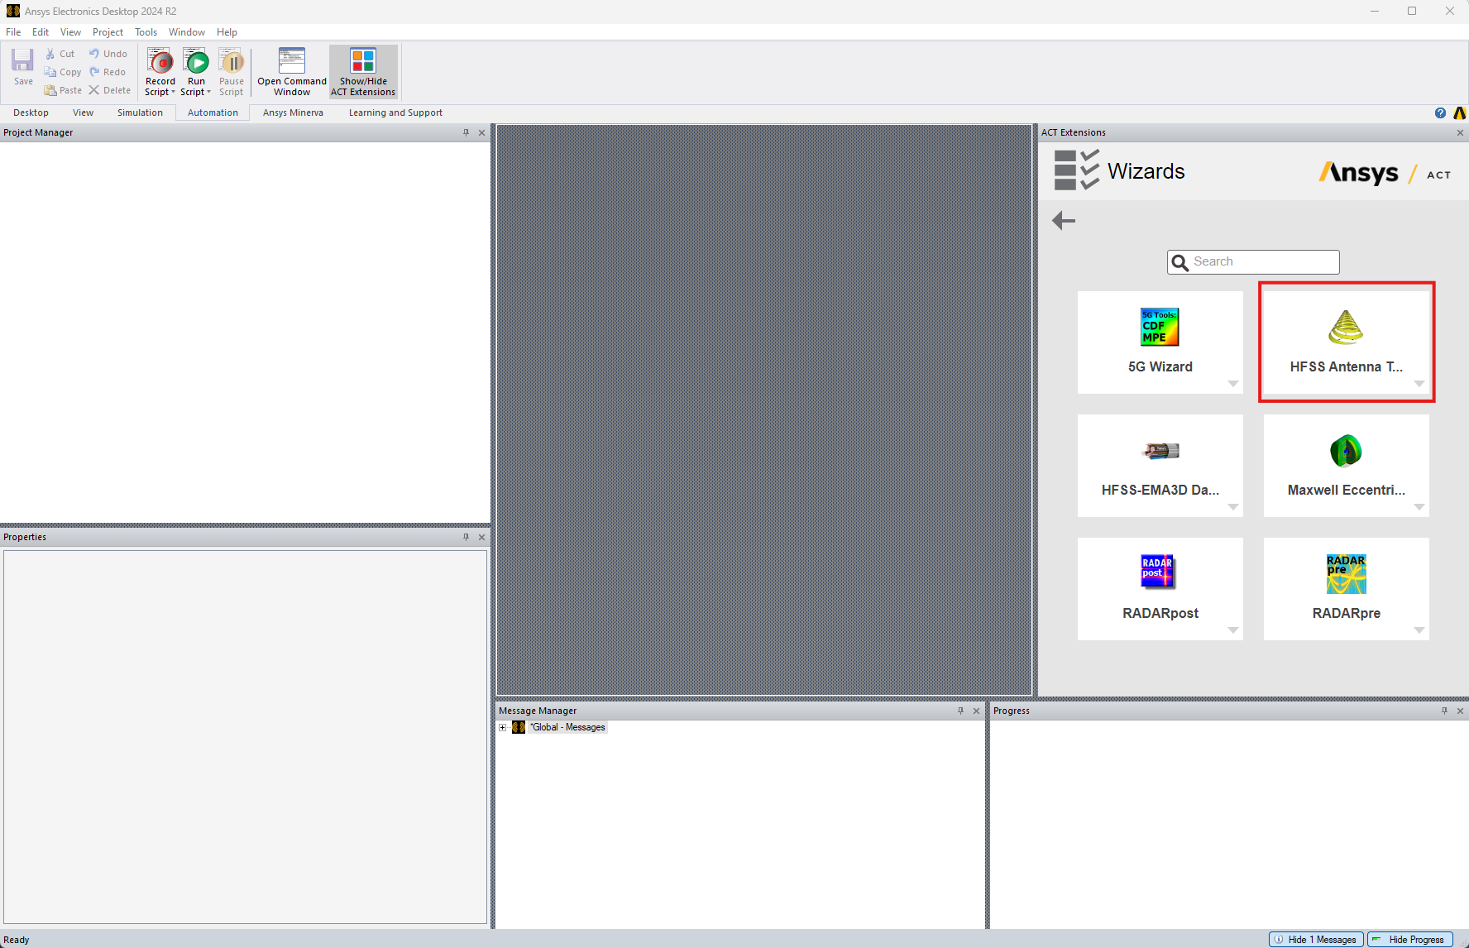Switch to the View ribbon tab
The height and width of the screenshot is (948, 1469).
tap(83, 113)
